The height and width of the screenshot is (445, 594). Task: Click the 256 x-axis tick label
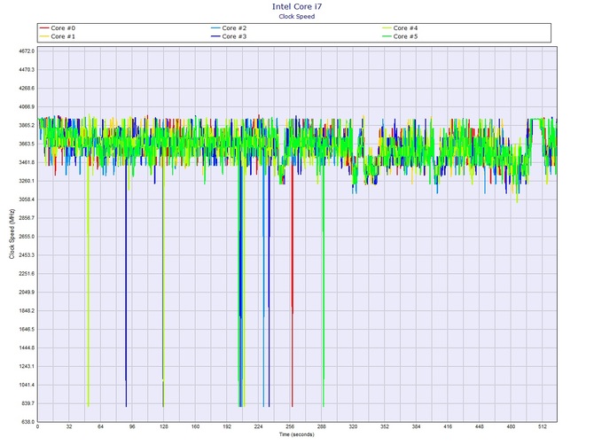(x=290, y=426)
